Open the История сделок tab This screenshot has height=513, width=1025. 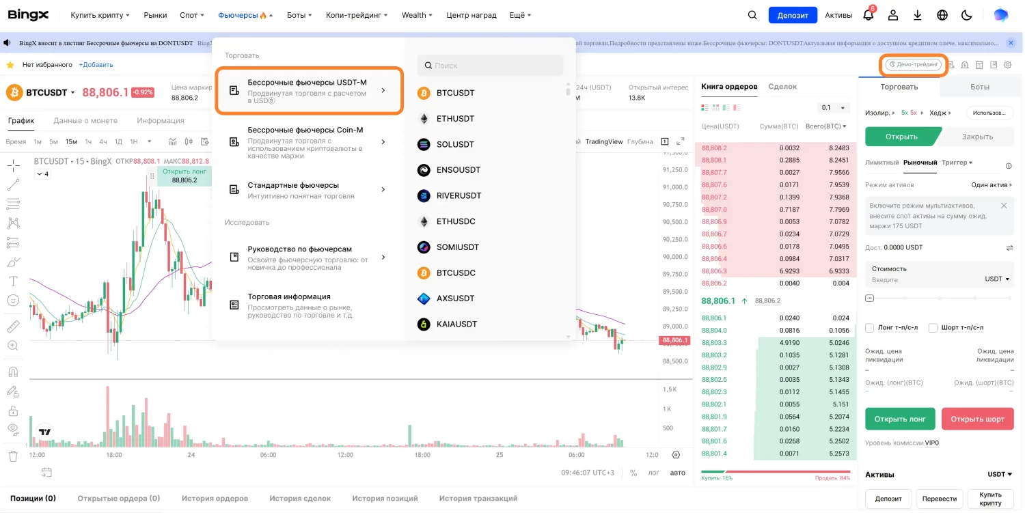300,498
